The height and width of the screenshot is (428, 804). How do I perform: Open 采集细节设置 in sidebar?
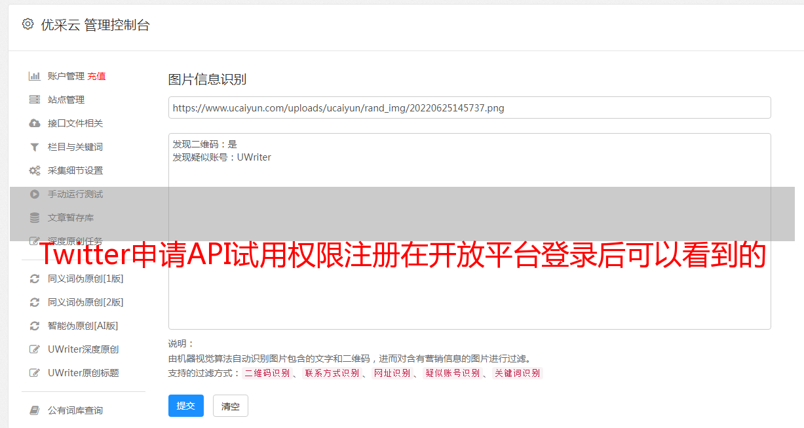pyautogui.click(x=75, y=170)
